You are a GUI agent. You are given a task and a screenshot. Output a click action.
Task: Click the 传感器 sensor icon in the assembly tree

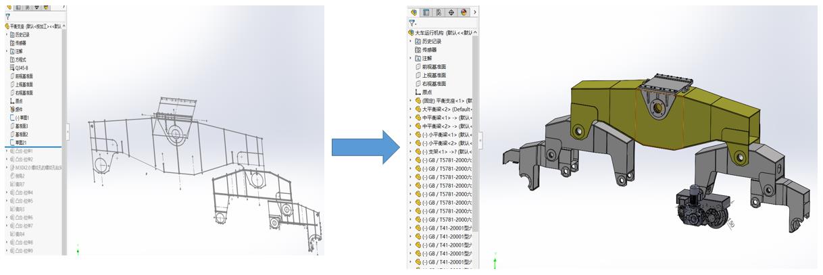pos(418,50)
